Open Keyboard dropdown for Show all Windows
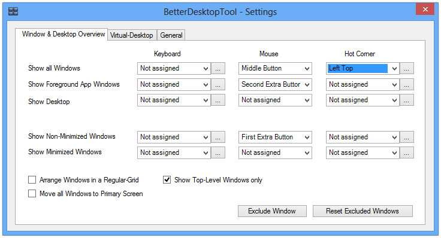 (x=174, y=68)
